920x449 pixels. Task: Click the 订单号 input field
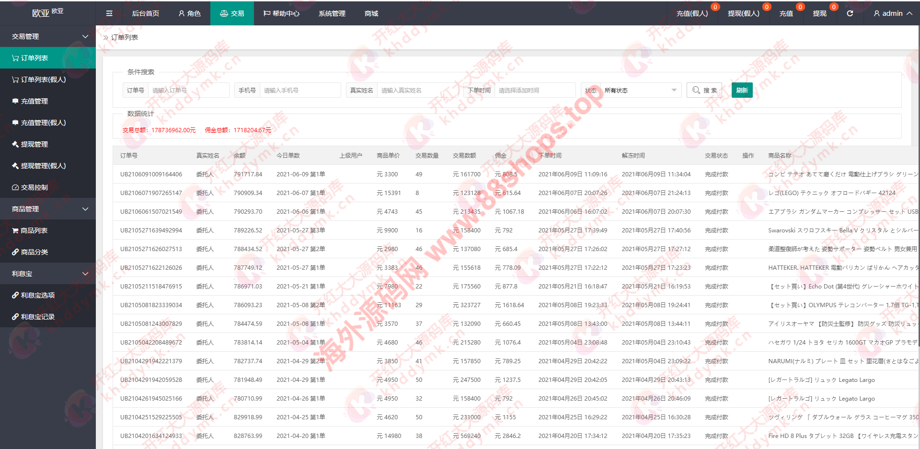point(188,91)
